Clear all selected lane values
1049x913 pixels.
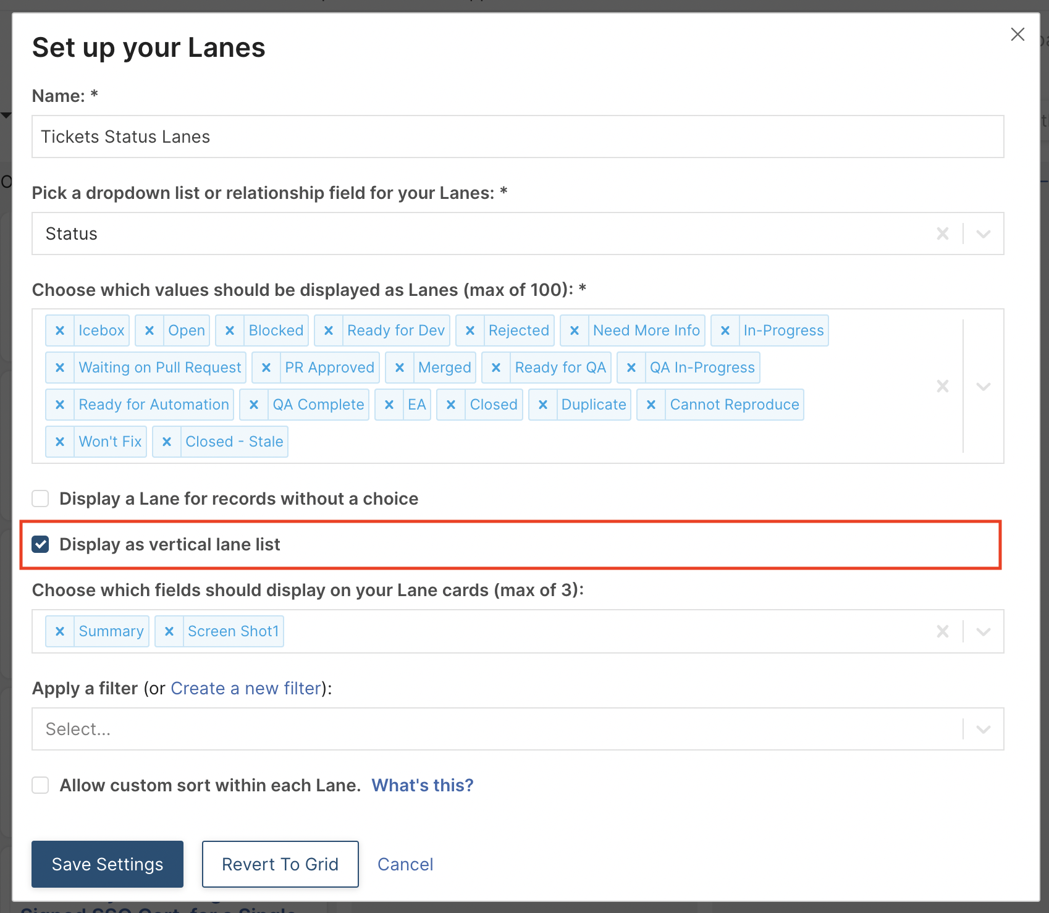tap(943, 386)
